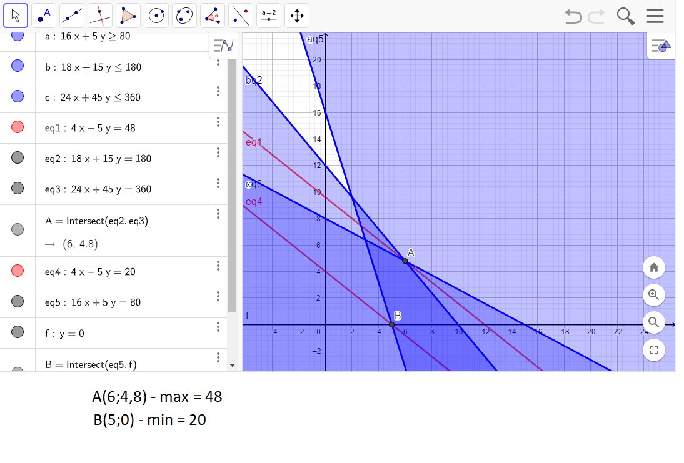
Task: Open more options for eq5
Action: tap(218, 296)
